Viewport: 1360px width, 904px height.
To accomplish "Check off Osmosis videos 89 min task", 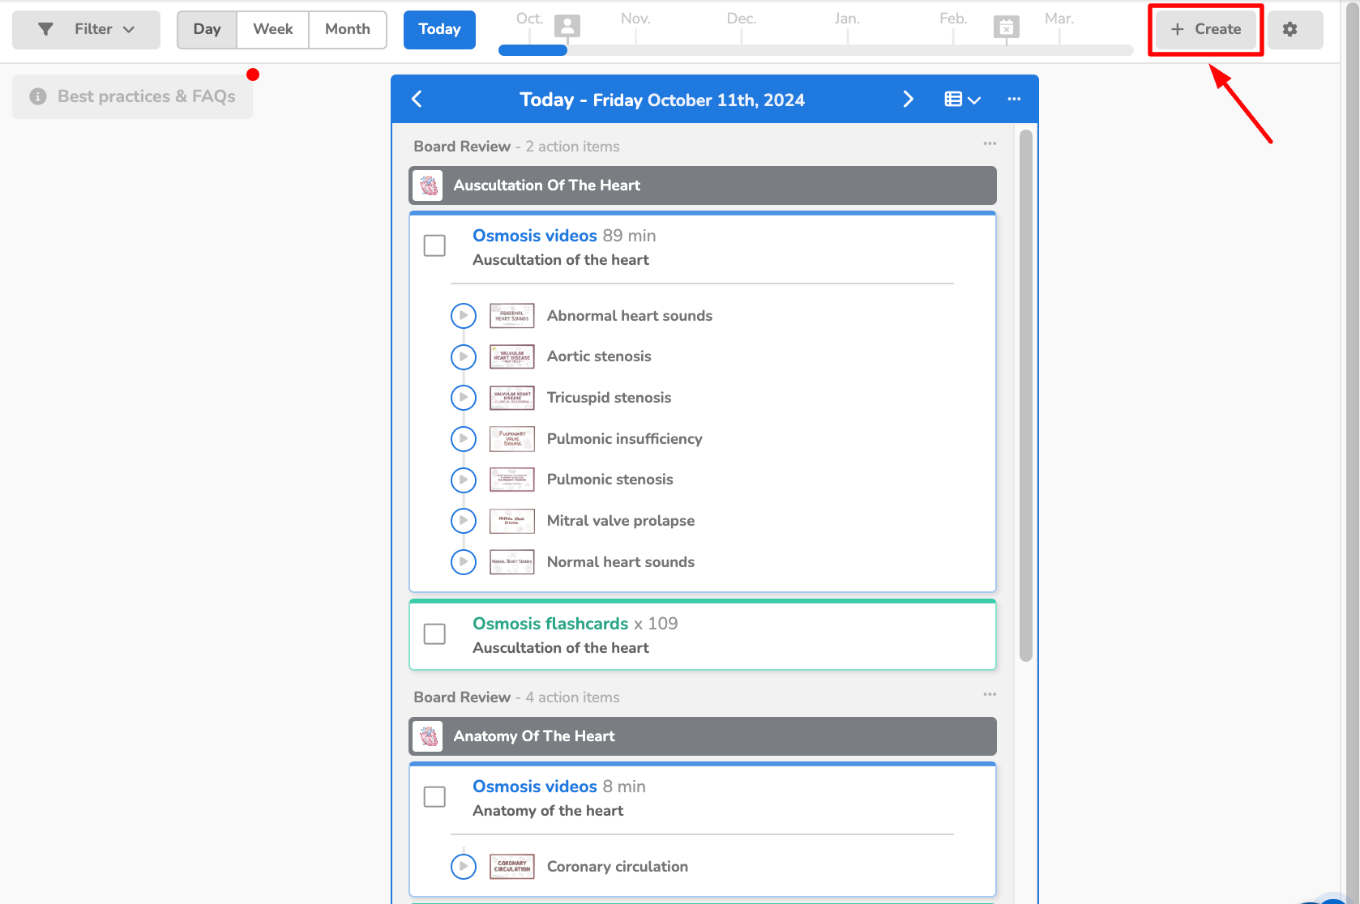I will [435, 245].
